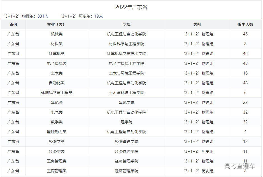Select enrollment count 16 for 土木类
The height and width of the screenshot is (177, 263).
[245, 73]
